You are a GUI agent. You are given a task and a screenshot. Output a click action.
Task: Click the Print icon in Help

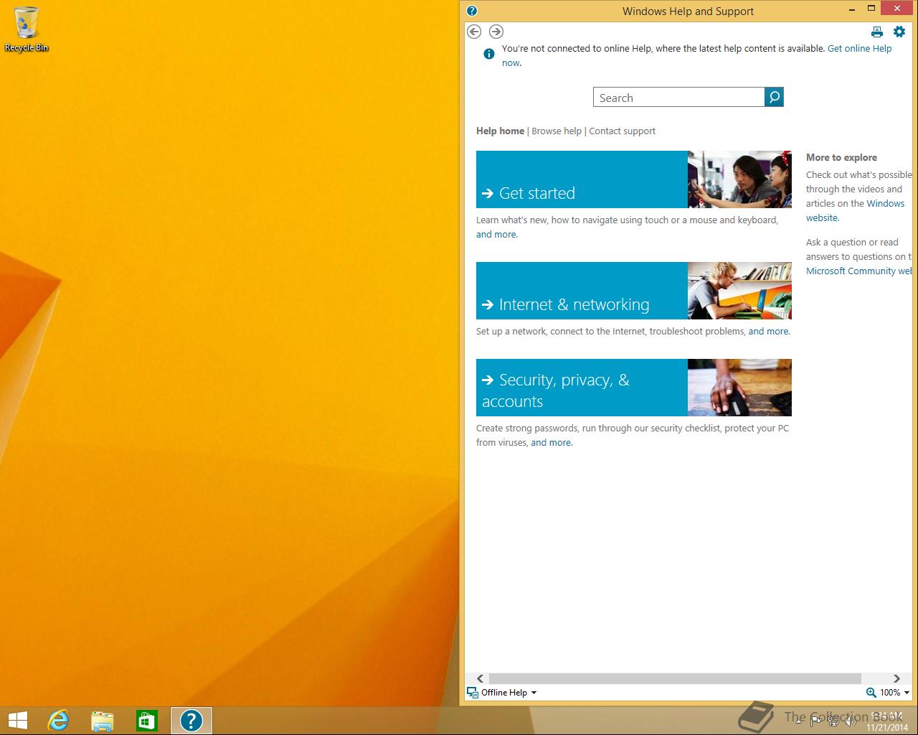pos(877,32)
